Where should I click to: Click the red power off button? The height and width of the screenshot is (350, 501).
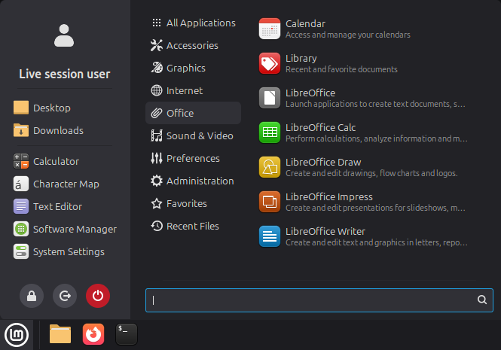tap(98, 296)
